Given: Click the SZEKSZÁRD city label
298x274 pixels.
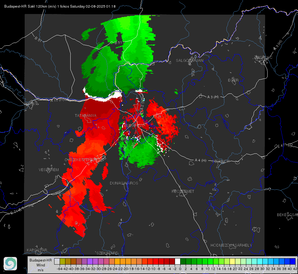Looking at the screenshot, I should pyautogui.click(x=107, y=253).
